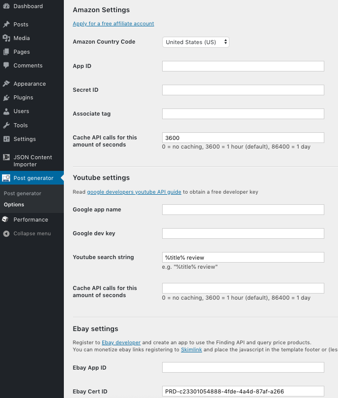338x398 pixels.
Task: Open the Post generator submenu entry
Action: (x=22, y=193)
